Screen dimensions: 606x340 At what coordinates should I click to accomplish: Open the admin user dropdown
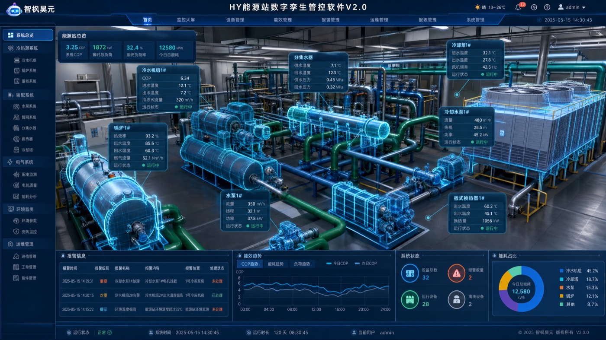click(571, 7)
